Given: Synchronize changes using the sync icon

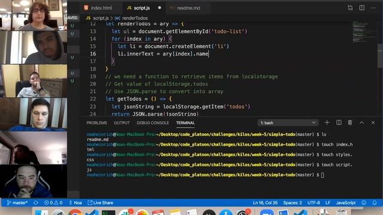Looking at the screenshot, I should pos(36,202).
